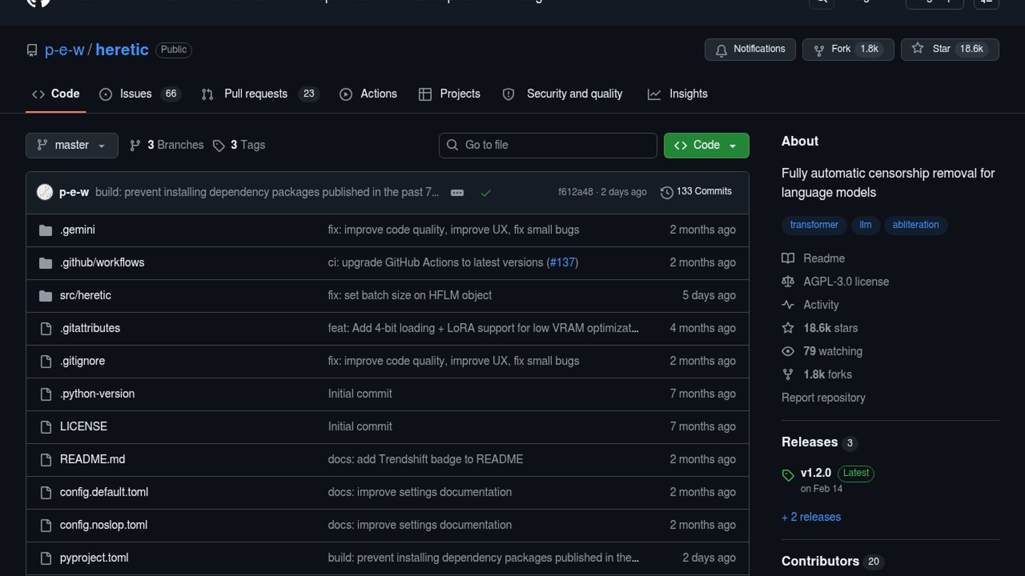Open the pyproject.toml file
Image resolution: width=1025 pixels, height=576 pixels.
[x=94, y=558]
